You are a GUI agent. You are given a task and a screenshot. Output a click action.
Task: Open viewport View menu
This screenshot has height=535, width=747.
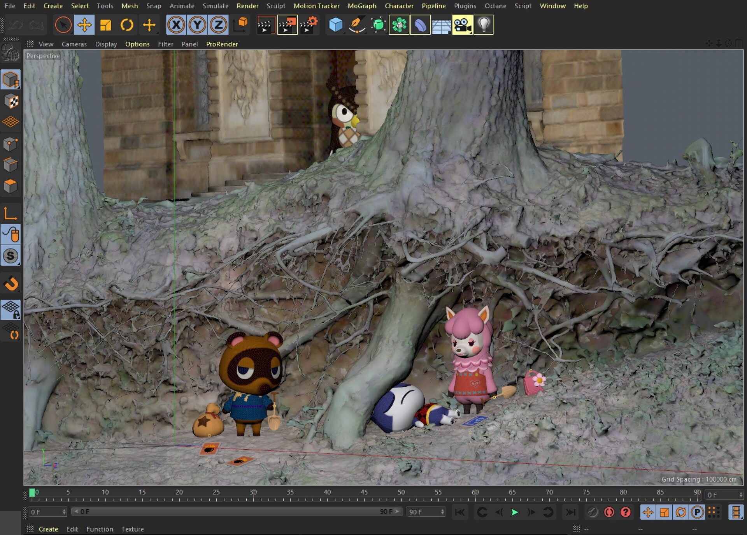coord(46,44)
